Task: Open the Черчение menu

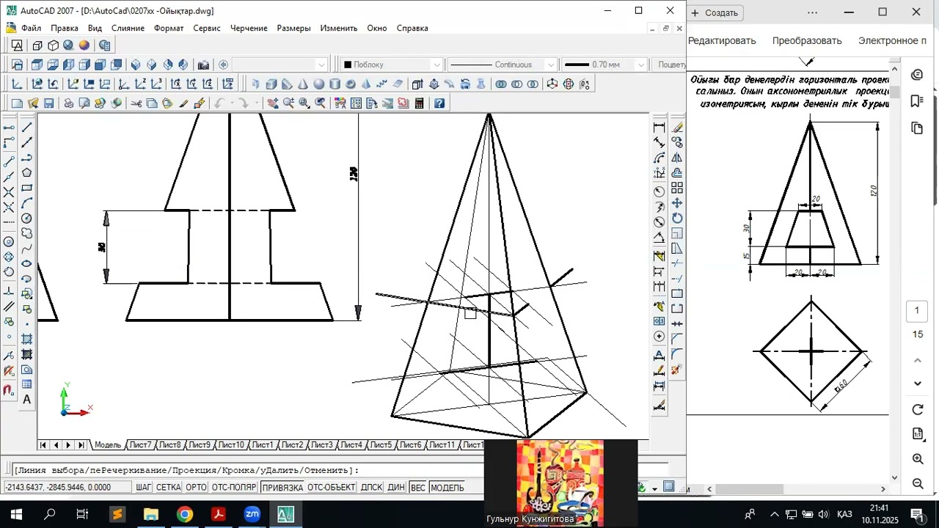Action: [249, 28]
